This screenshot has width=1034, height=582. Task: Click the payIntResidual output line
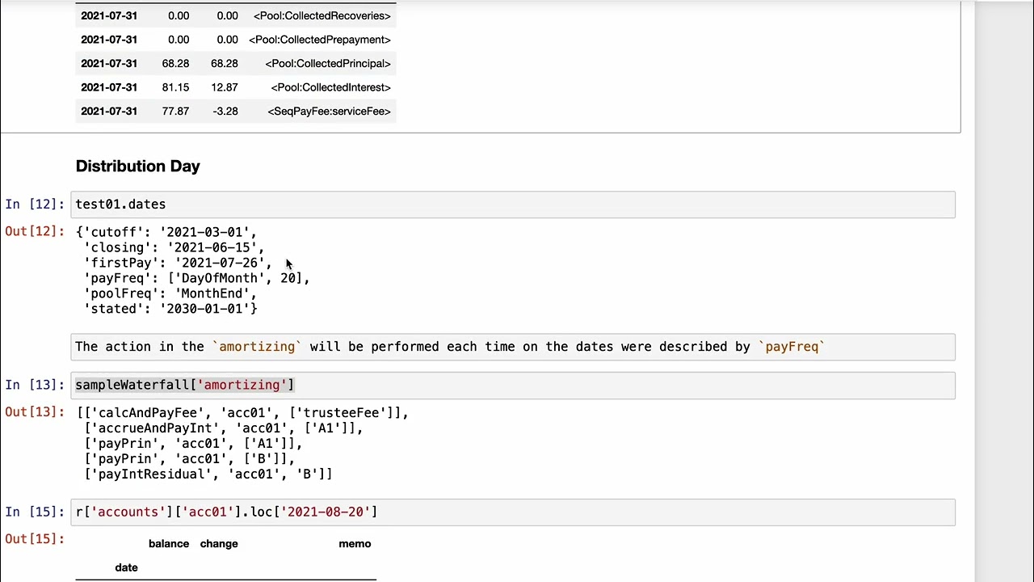pyautogui.click(x=208, y=474)
